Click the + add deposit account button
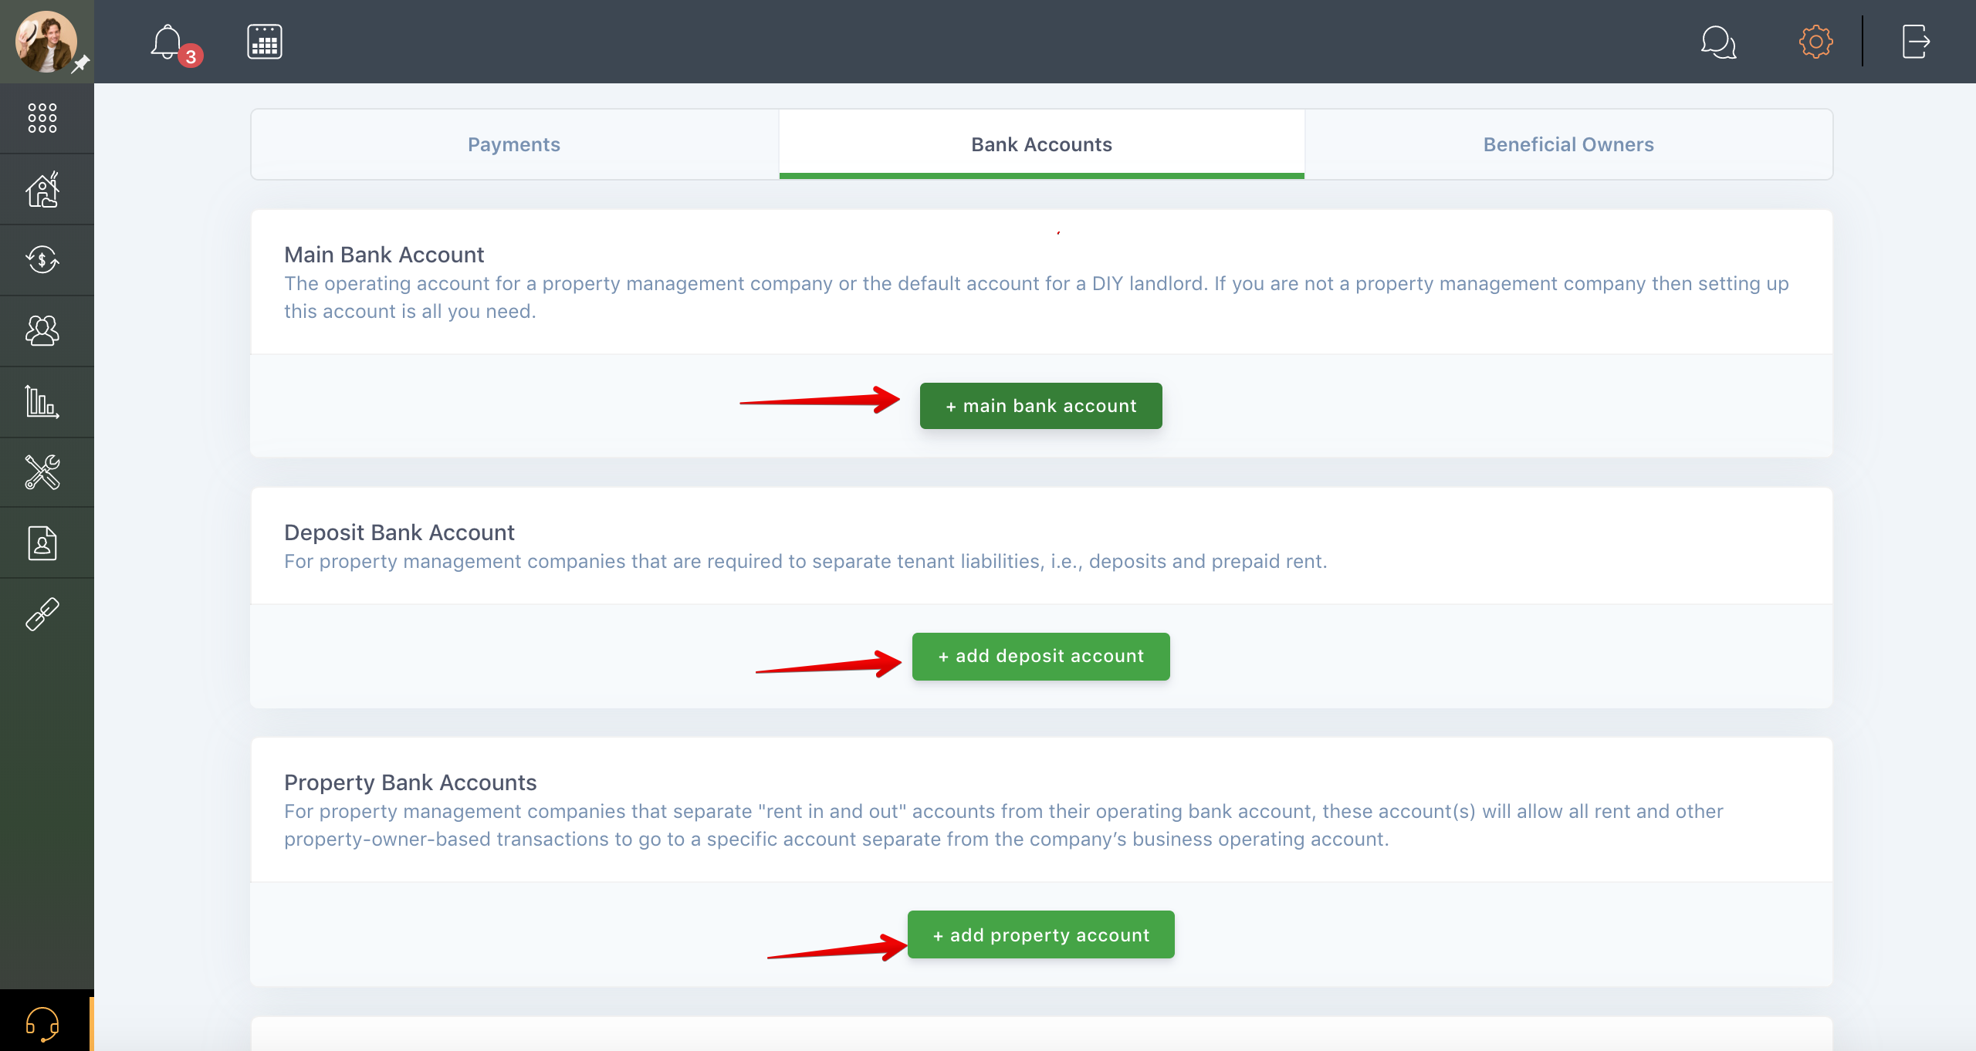The width and height of the screenshot is (1976, 1051). [x=1040, y=656]
